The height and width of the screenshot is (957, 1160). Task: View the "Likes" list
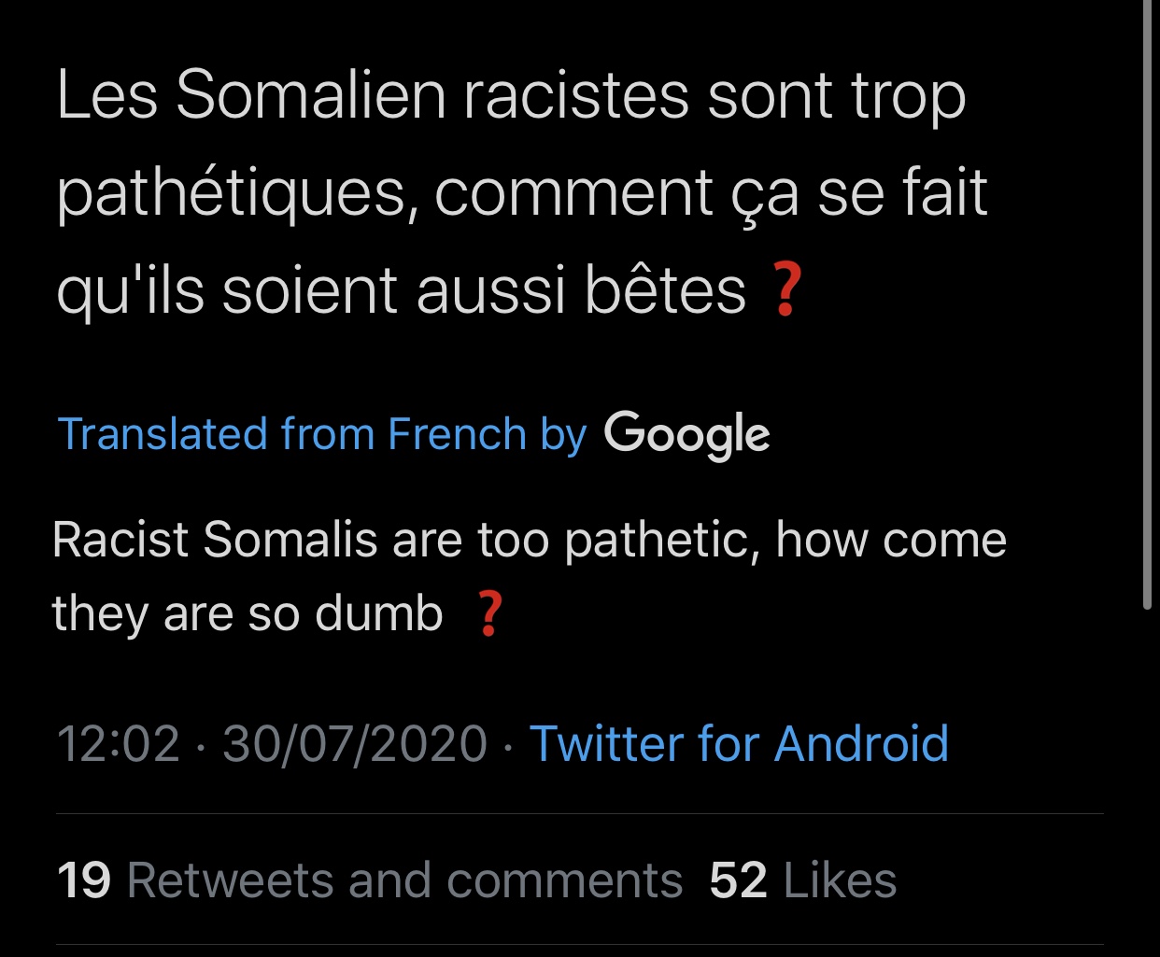coord(840,880)
